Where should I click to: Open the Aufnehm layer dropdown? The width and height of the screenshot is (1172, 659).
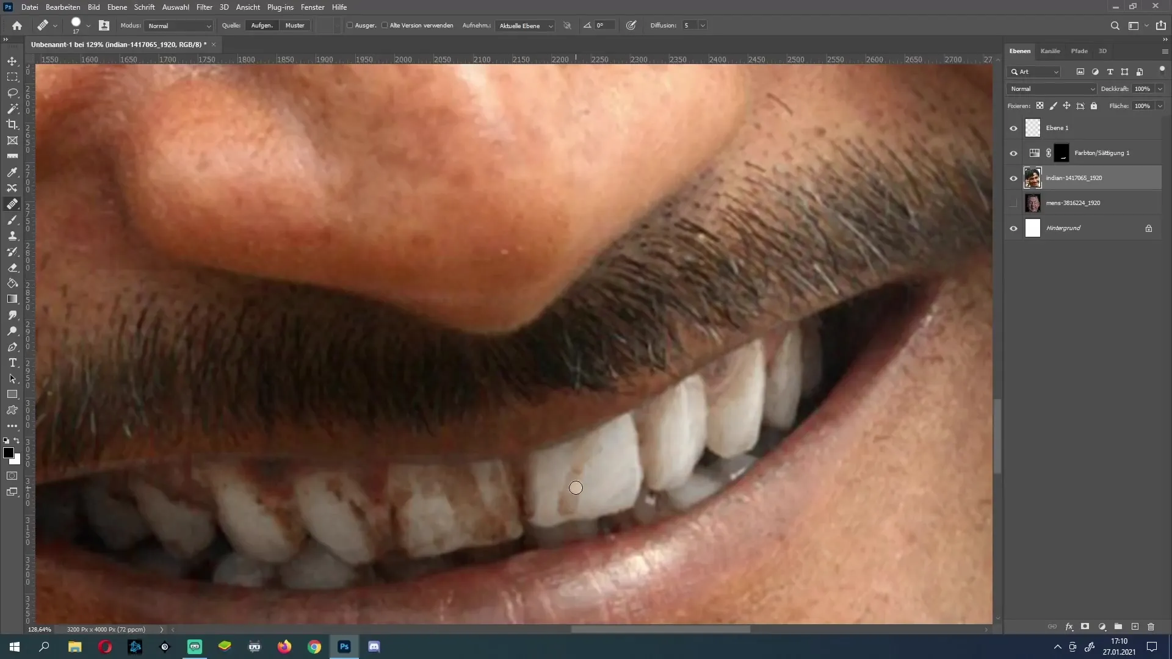[524, 25]
